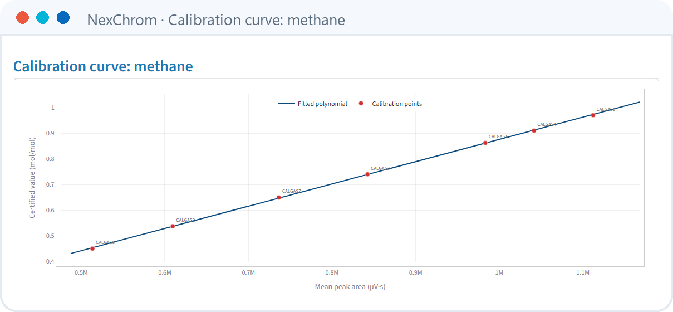673x312 pixels.
Task: Click the red window close button
Action: [x=23, y=18]
